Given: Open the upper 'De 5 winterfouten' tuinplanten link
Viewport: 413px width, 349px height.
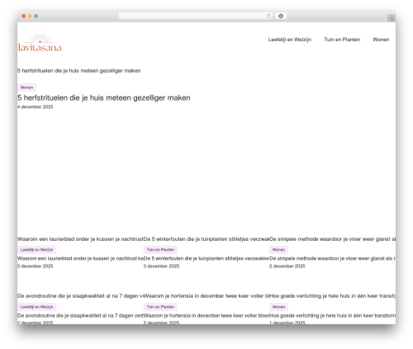Looking at the screenshot, I should tap(206, 239).
